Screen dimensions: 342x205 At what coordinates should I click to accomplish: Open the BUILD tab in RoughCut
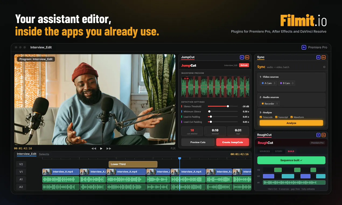pyautogui.click(x=291, y=151)
